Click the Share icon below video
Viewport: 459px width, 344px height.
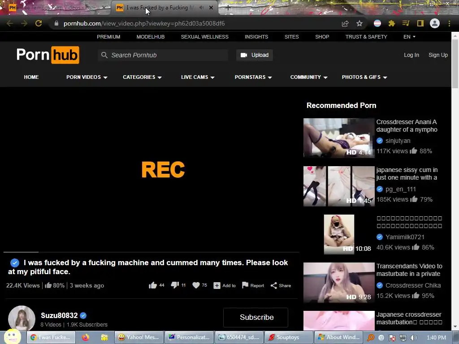pos(274,285)
